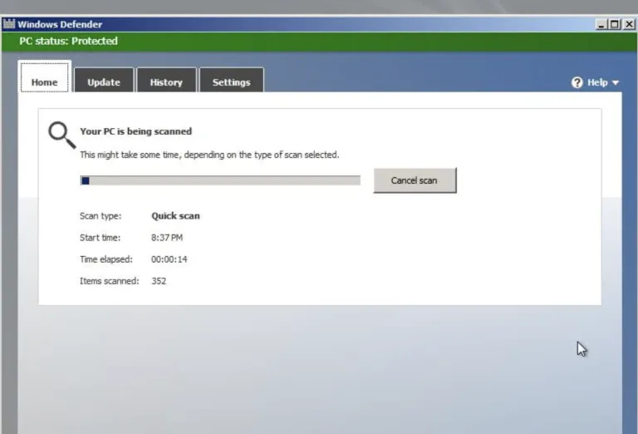Click the magnifying glass scan icon
The width and height of the screenshot is (638, 434).
61,135
